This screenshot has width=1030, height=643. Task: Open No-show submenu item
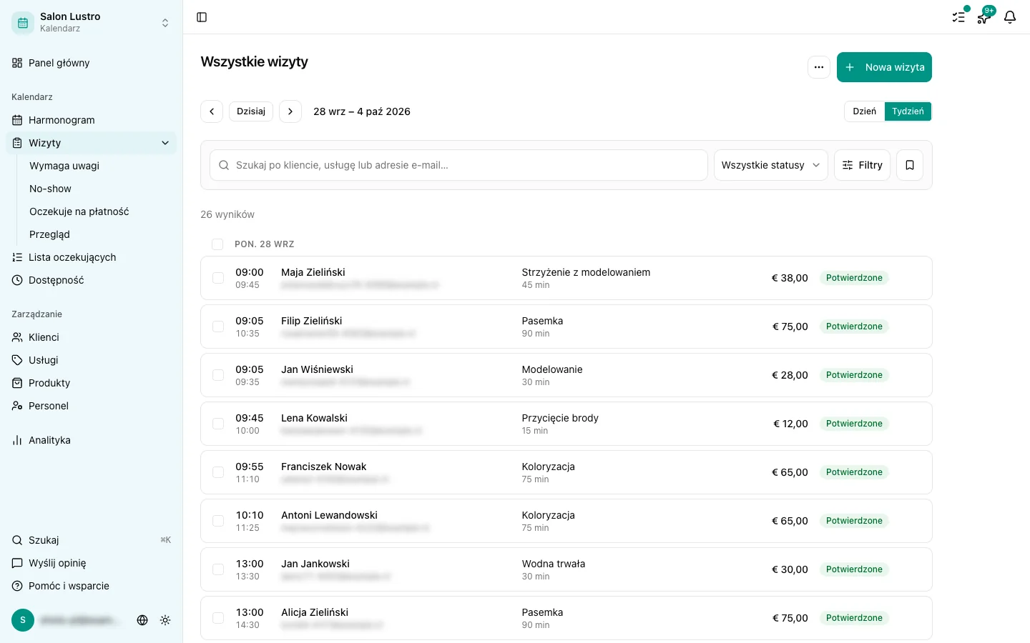coord(50,189)
